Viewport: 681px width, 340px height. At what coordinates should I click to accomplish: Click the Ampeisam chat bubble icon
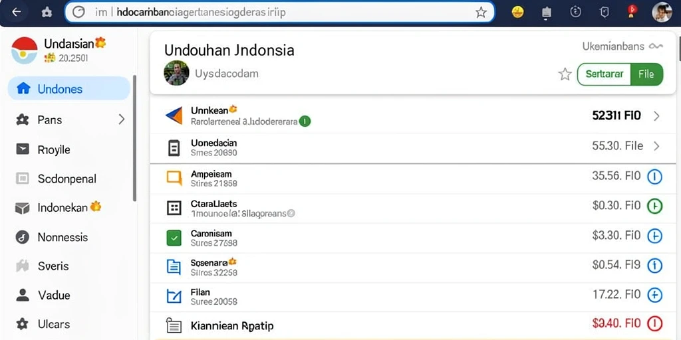pyautogui.click(x=174, y=178)
